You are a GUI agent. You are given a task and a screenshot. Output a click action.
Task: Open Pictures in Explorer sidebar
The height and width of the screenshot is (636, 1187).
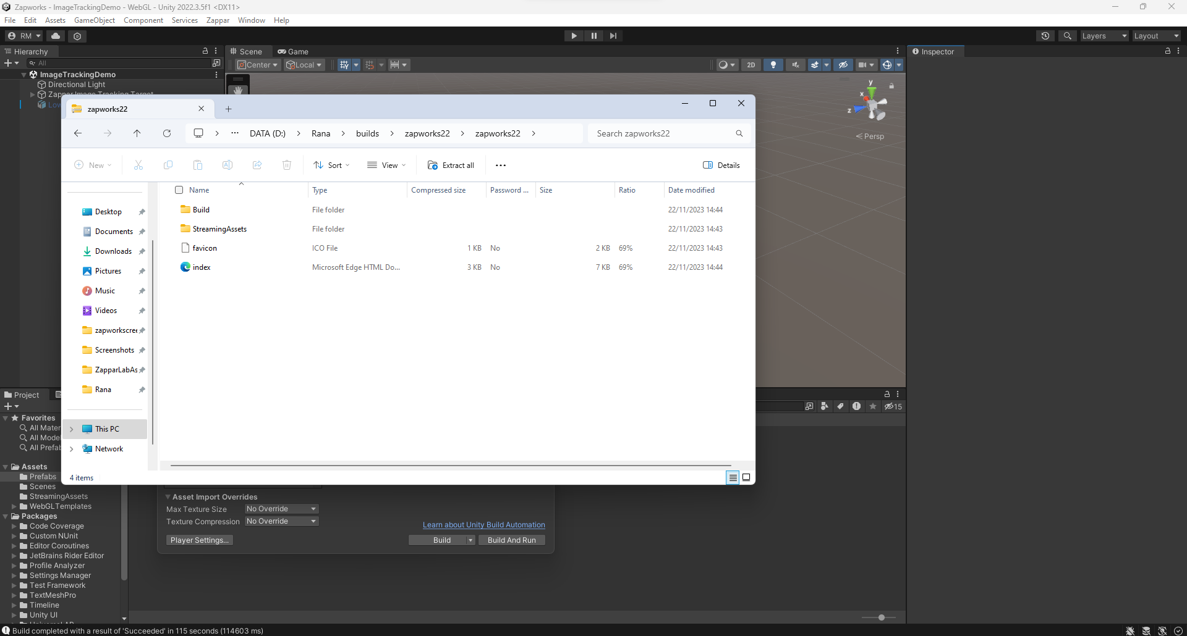[108, 271]
